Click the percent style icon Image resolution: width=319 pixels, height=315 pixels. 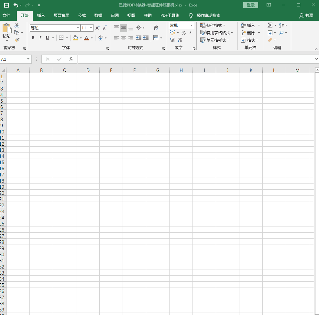(x=183, y=33)
